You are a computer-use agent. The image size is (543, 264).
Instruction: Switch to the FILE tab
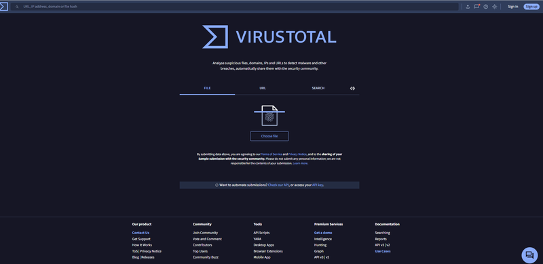pos(207,88)
